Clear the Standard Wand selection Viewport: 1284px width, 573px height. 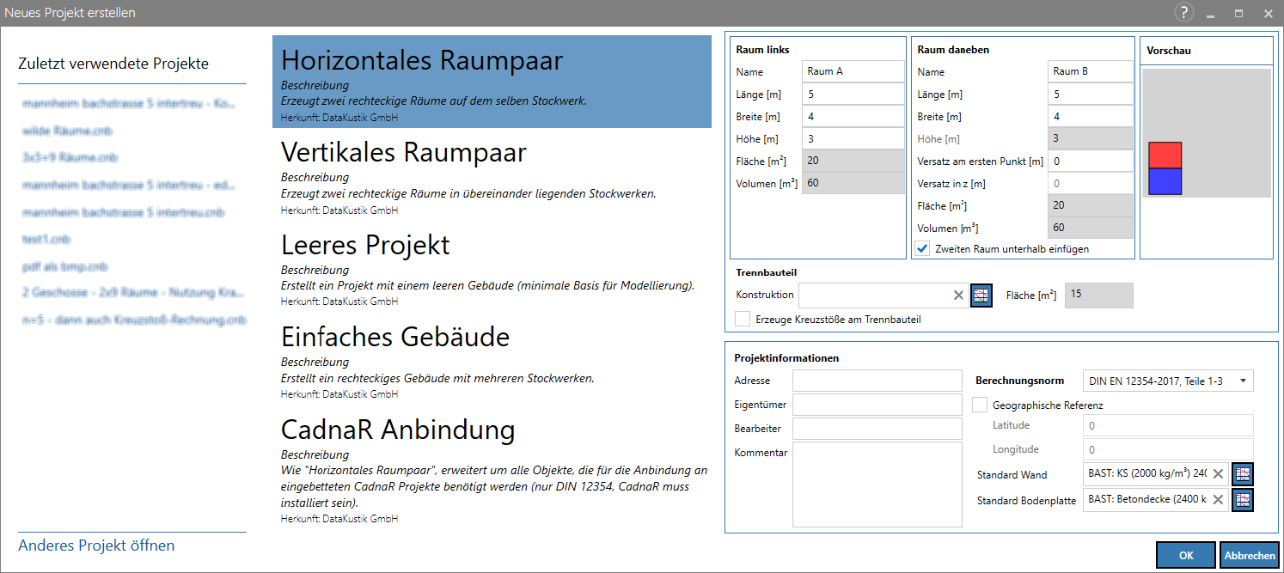pos(1218,474)
